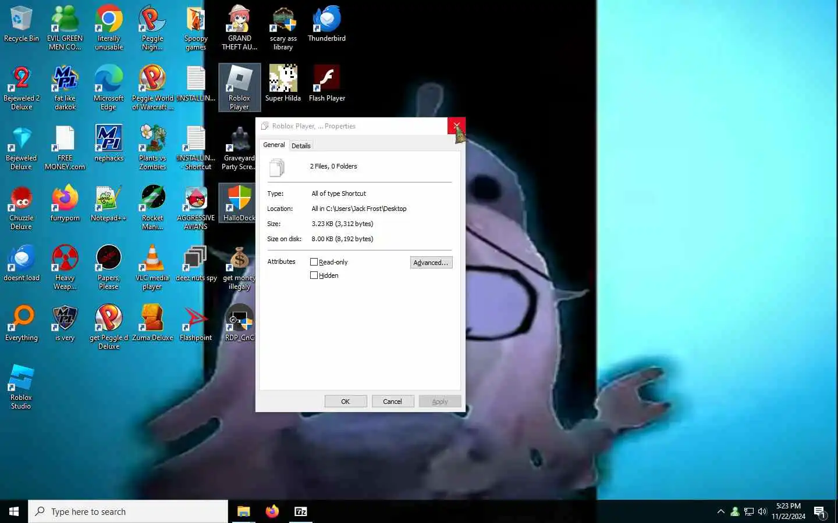838x523 pixels.
Task: Select the Roblox Studio desktop icon
Action: coord(21,387)
